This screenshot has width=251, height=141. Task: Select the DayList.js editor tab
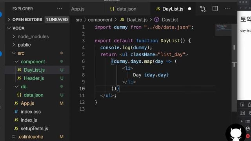pos(173,9)
